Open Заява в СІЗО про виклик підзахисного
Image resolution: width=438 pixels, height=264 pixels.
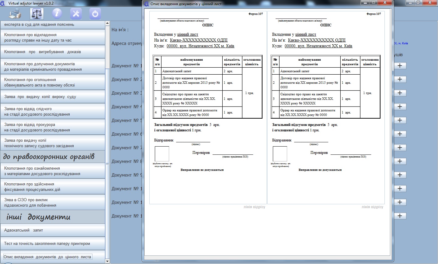53,203
